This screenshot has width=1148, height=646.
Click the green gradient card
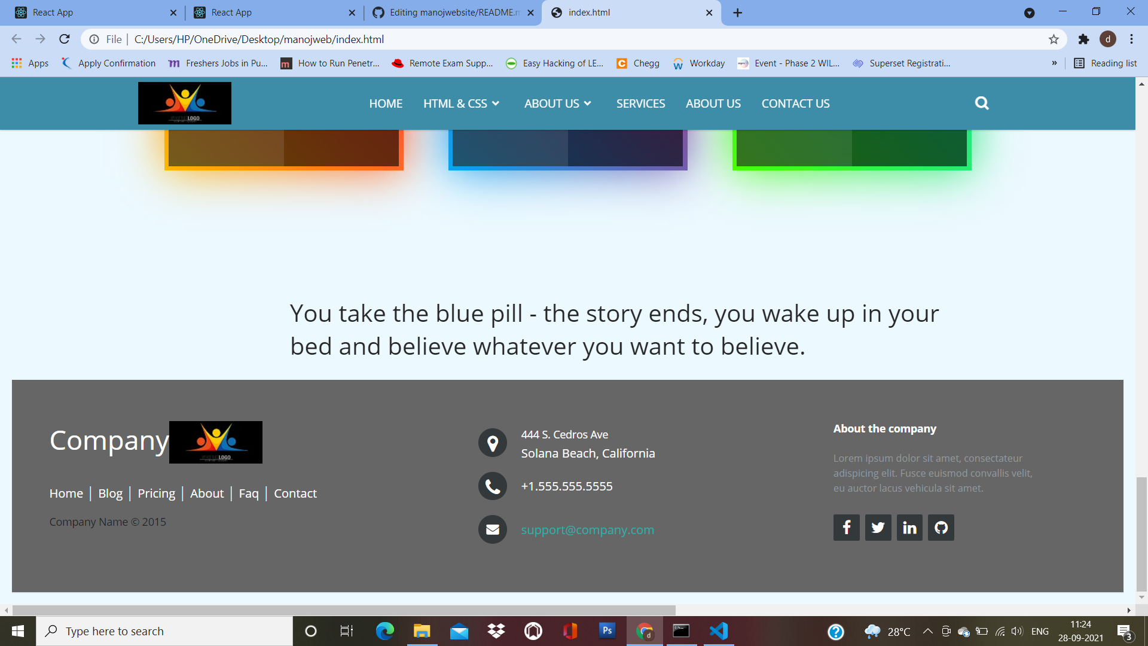coord(852,150)
